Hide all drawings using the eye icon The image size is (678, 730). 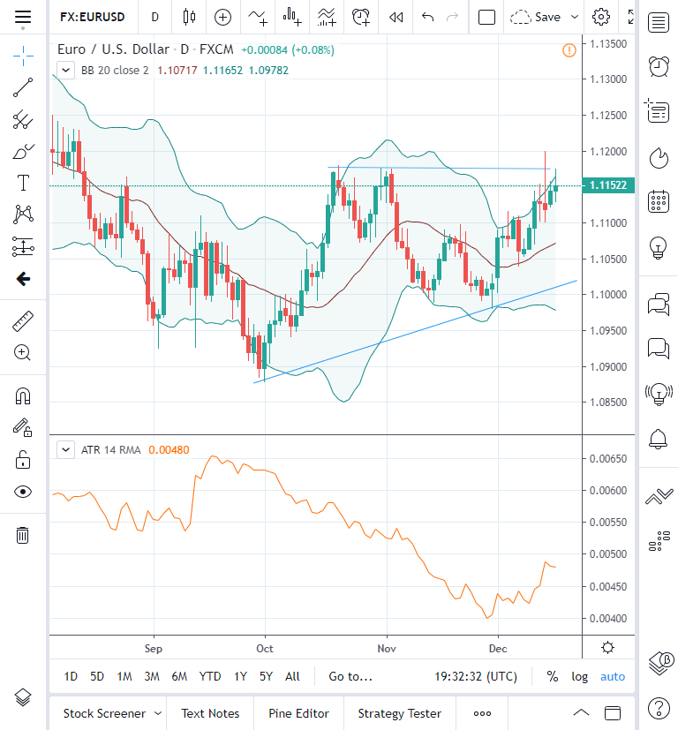pyautogui.click(x=21, y=492)
